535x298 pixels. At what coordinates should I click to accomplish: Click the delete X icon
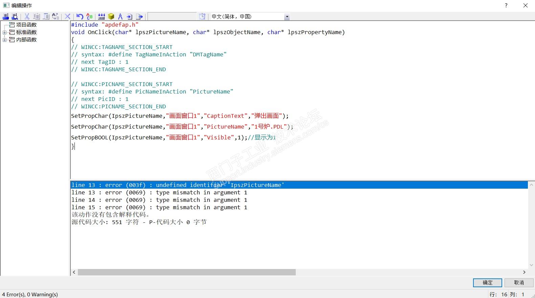(68, 17)
